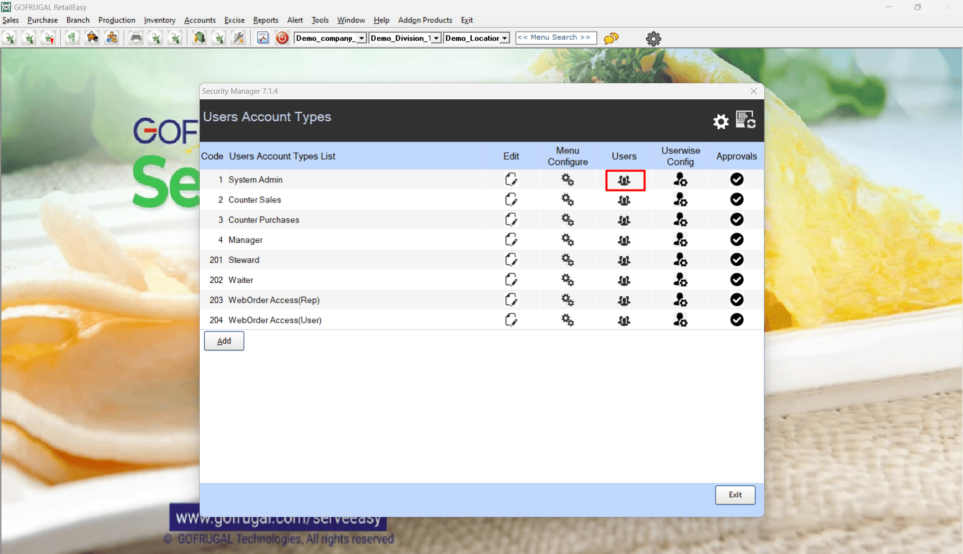Click the Security Manager header gear icon
963x554 pixels.
click(x=721, y=121)
